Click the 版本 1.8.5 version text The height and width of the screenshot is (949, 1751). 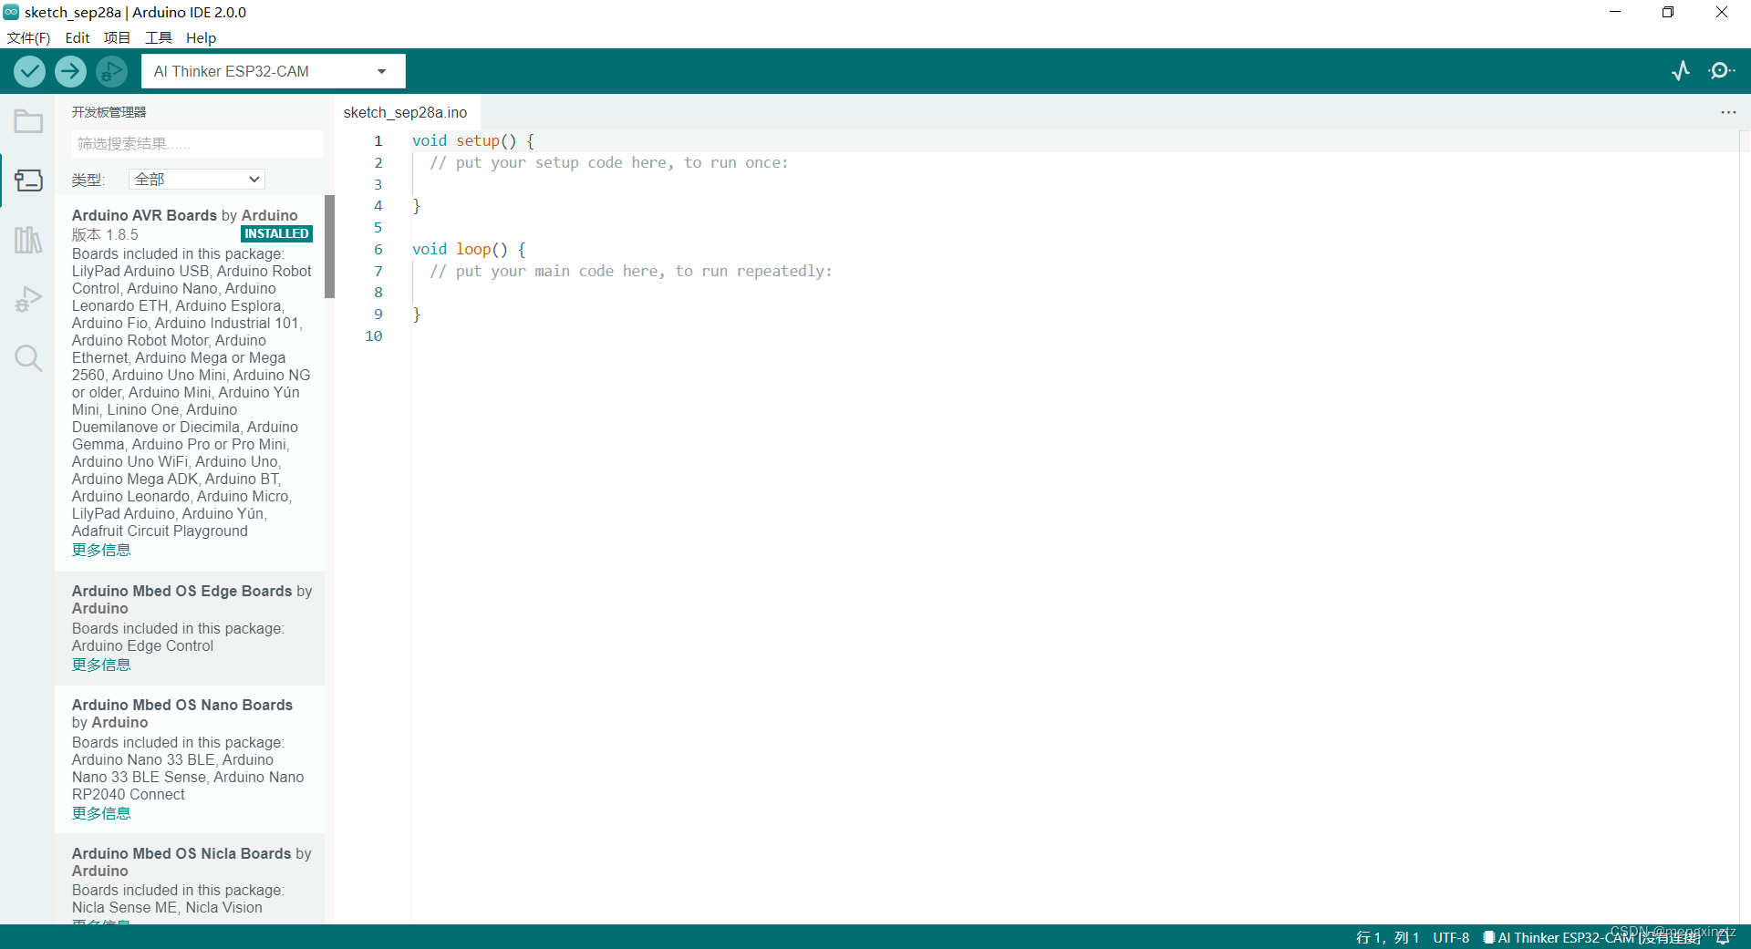[105, 234]
